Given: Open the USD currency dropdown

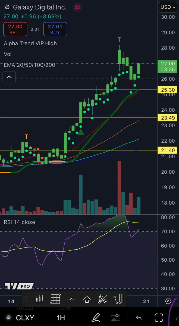Looking at the screenshot, I should pyautogui.click(x=168, y=7).
